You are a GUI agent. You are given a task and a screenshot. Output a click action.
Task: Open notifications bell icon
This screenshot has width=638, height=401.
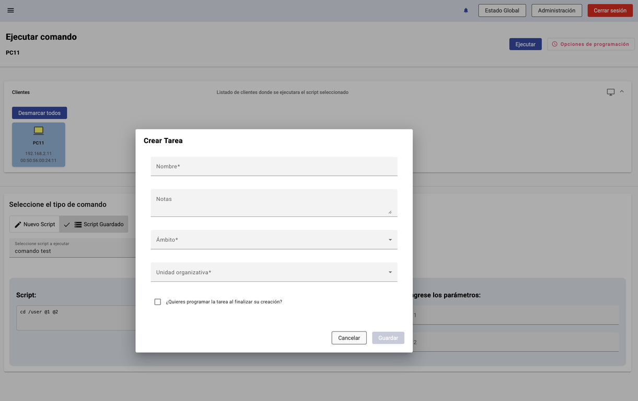click(x=466, y=10)
